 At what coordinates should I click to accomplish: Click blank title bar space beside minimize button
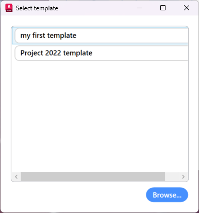(x=96, y=8)
